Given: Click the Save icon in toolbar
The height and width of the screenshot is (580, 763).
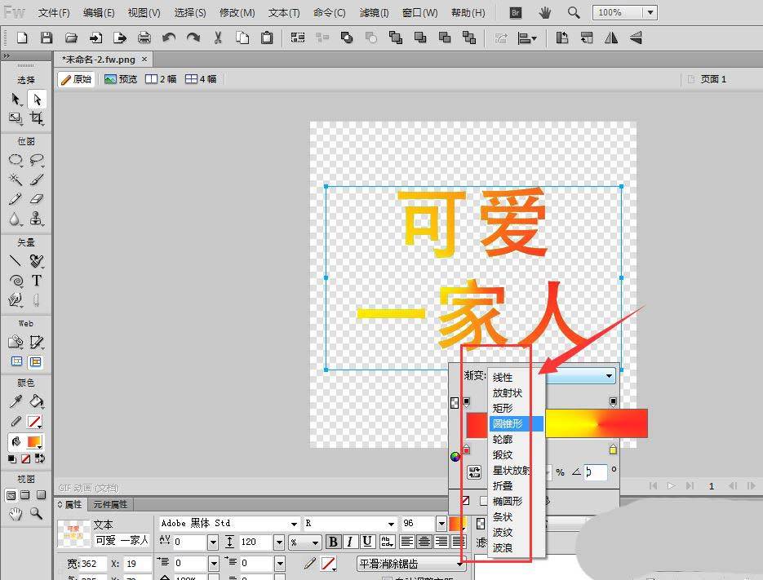Looking at the screenshot, I should coord(47,38).
